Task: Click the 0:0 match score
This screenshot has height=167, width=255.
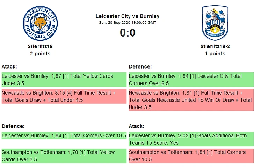Action: pyautogui.click(x=127, y=33)
